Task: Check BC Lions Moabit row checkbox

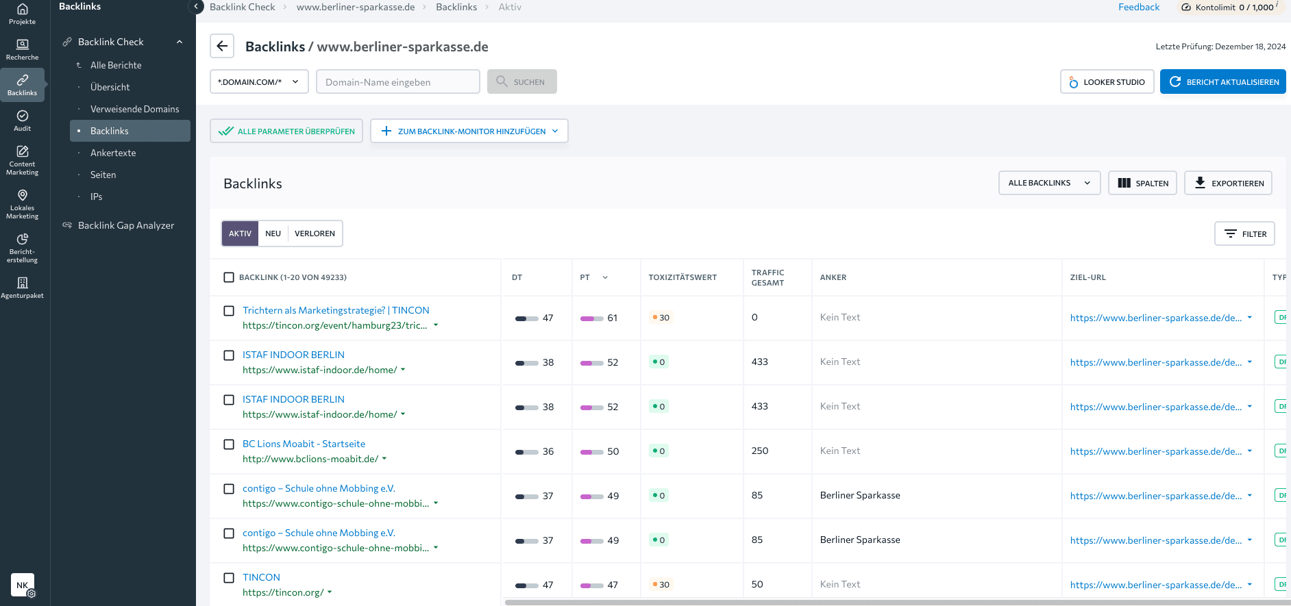Action: coord(229,444)
